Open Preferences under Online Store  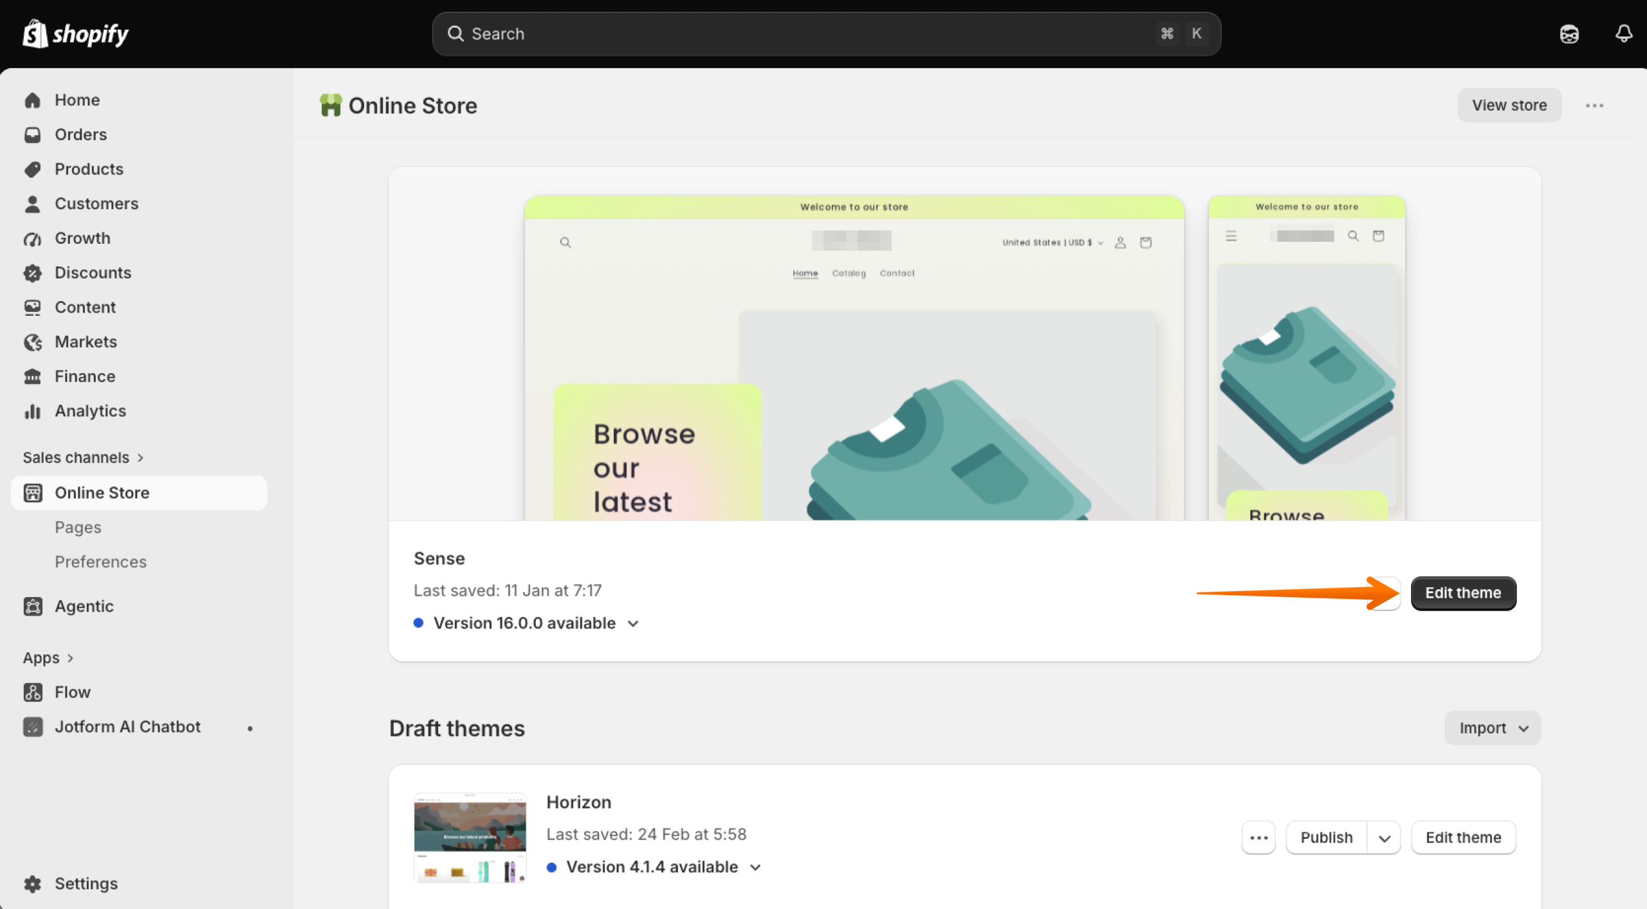tap(101, 562)
